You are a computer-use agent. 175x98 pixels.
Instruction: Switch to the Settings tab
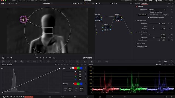pos(144,4)
